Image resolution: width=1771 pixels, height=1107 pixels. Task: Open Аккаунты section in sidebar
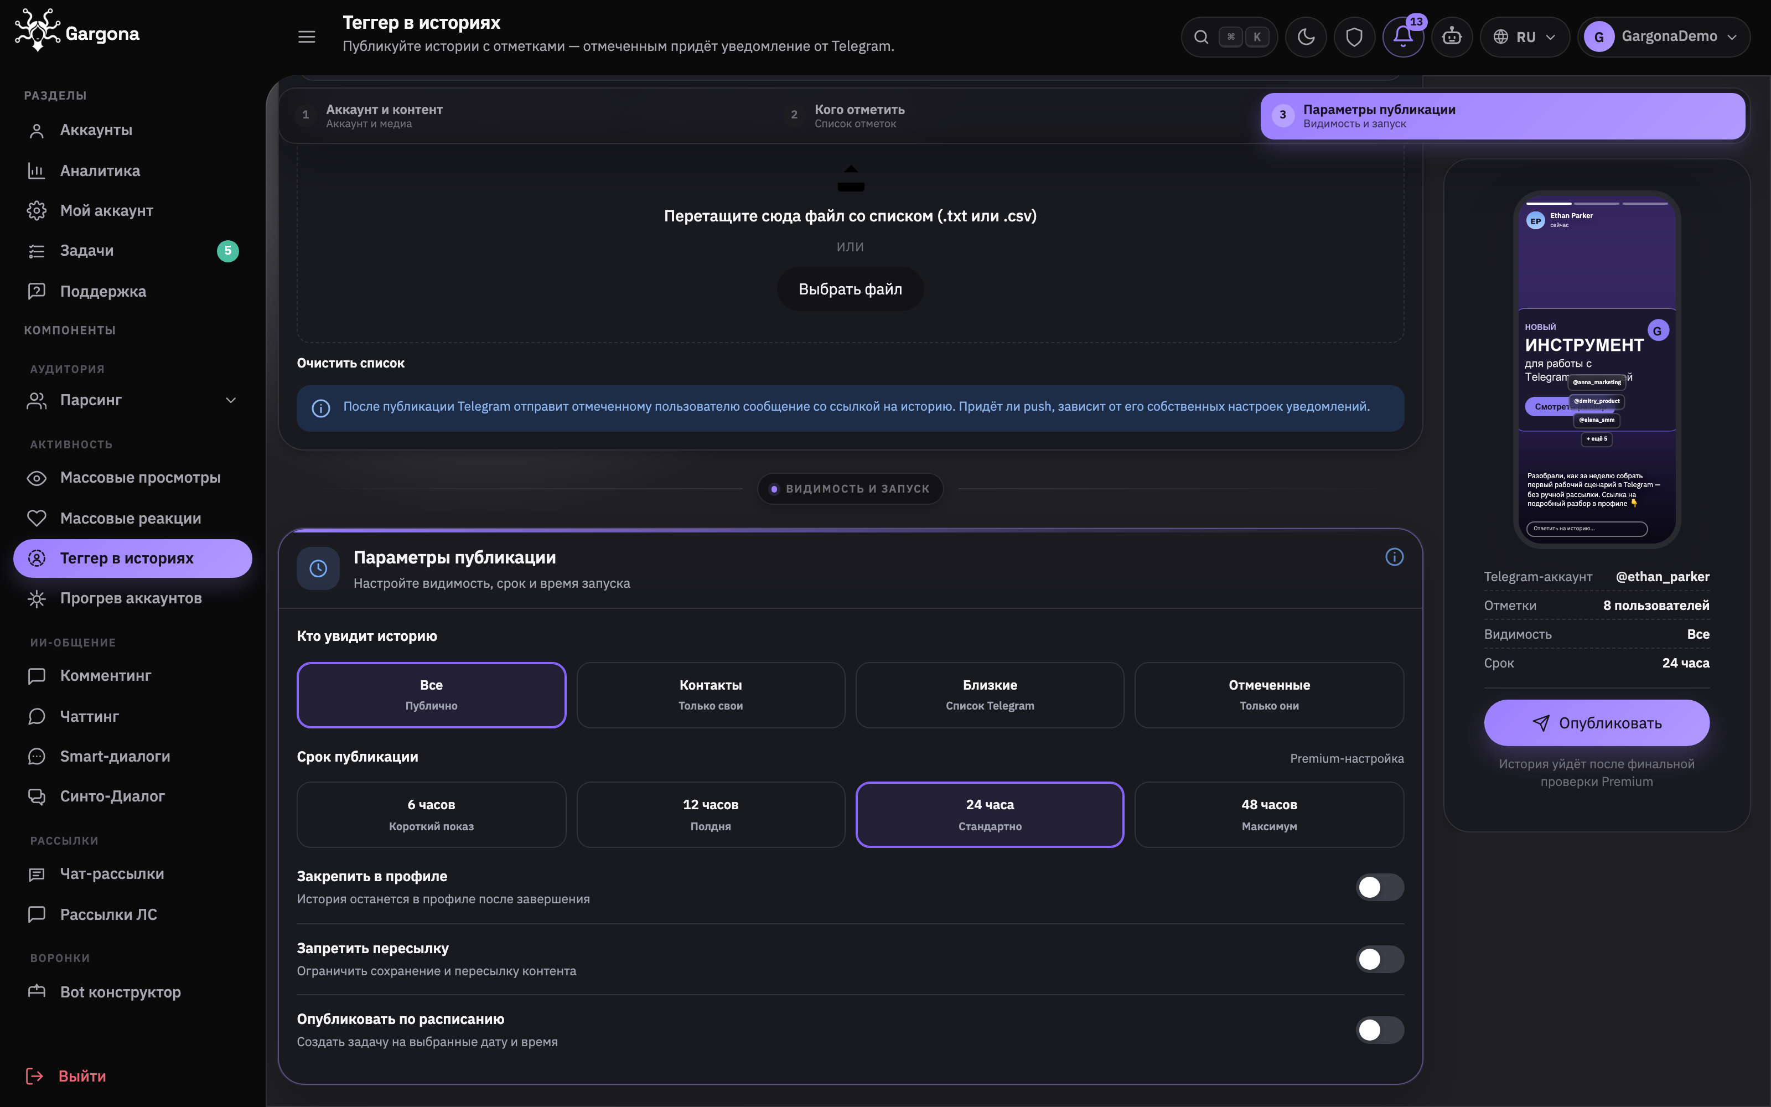coord(132,130)
